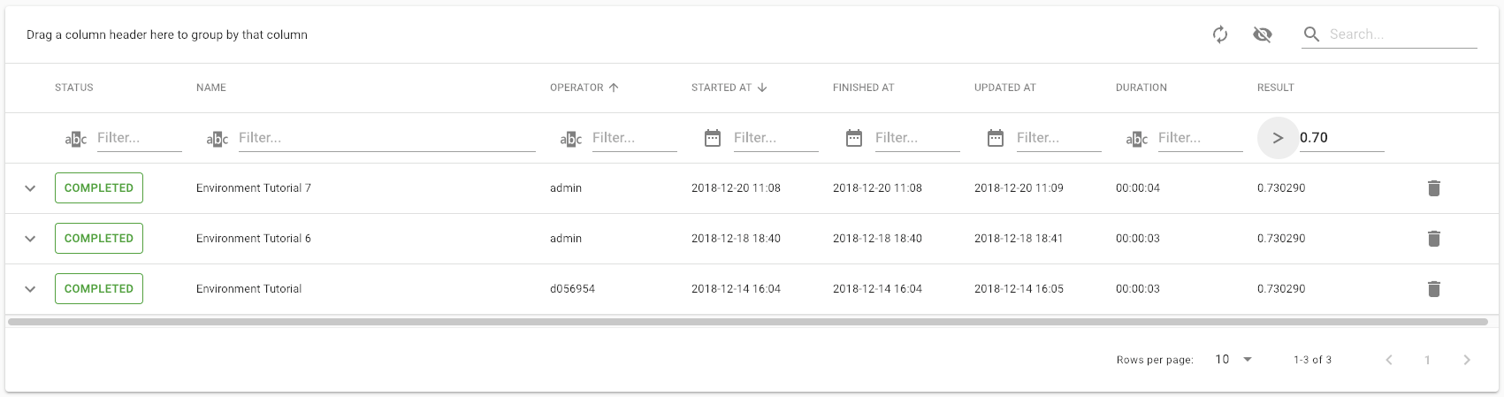Open the Rows per page dropdown

[x=1234, y=360]
